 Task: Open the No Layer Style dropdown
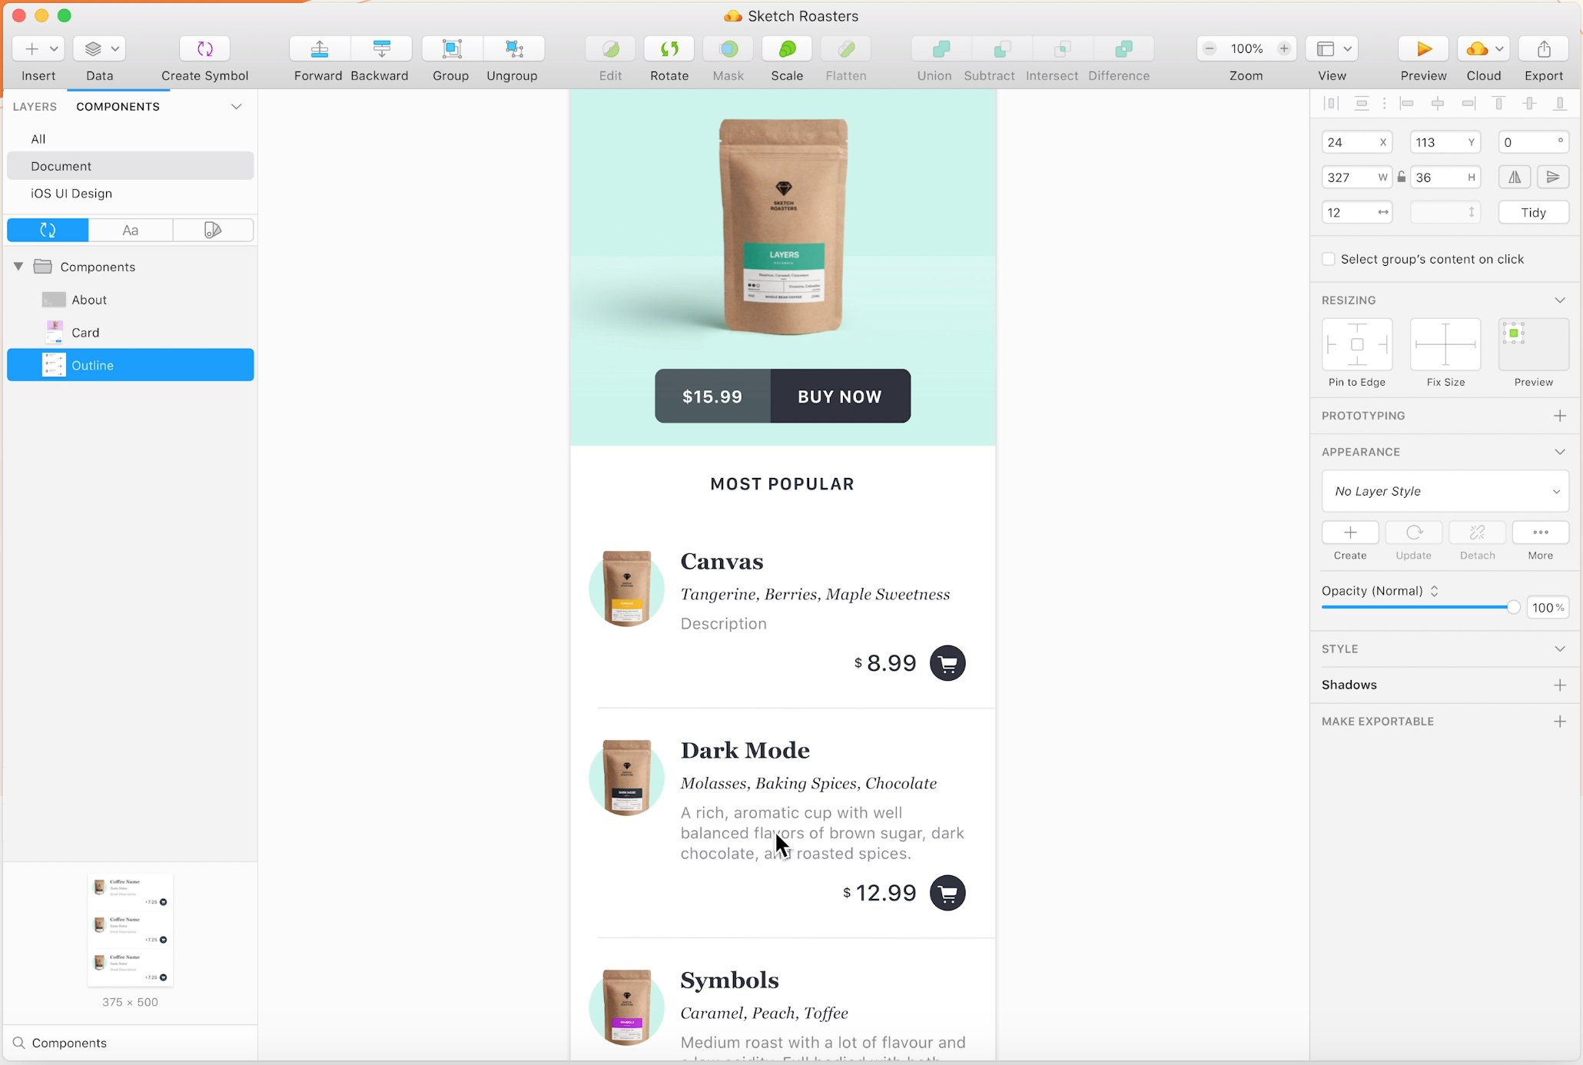pos(1445,491)
